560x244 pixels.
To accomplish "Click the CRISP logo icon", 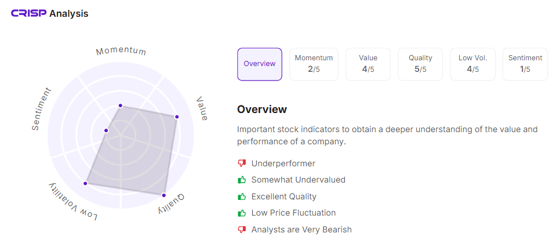I will pyautogui.click(x=29, y=13).
